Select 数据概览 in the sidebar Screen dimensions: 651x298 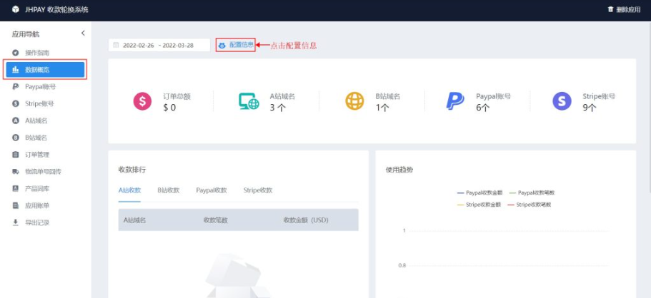point(46,70)
